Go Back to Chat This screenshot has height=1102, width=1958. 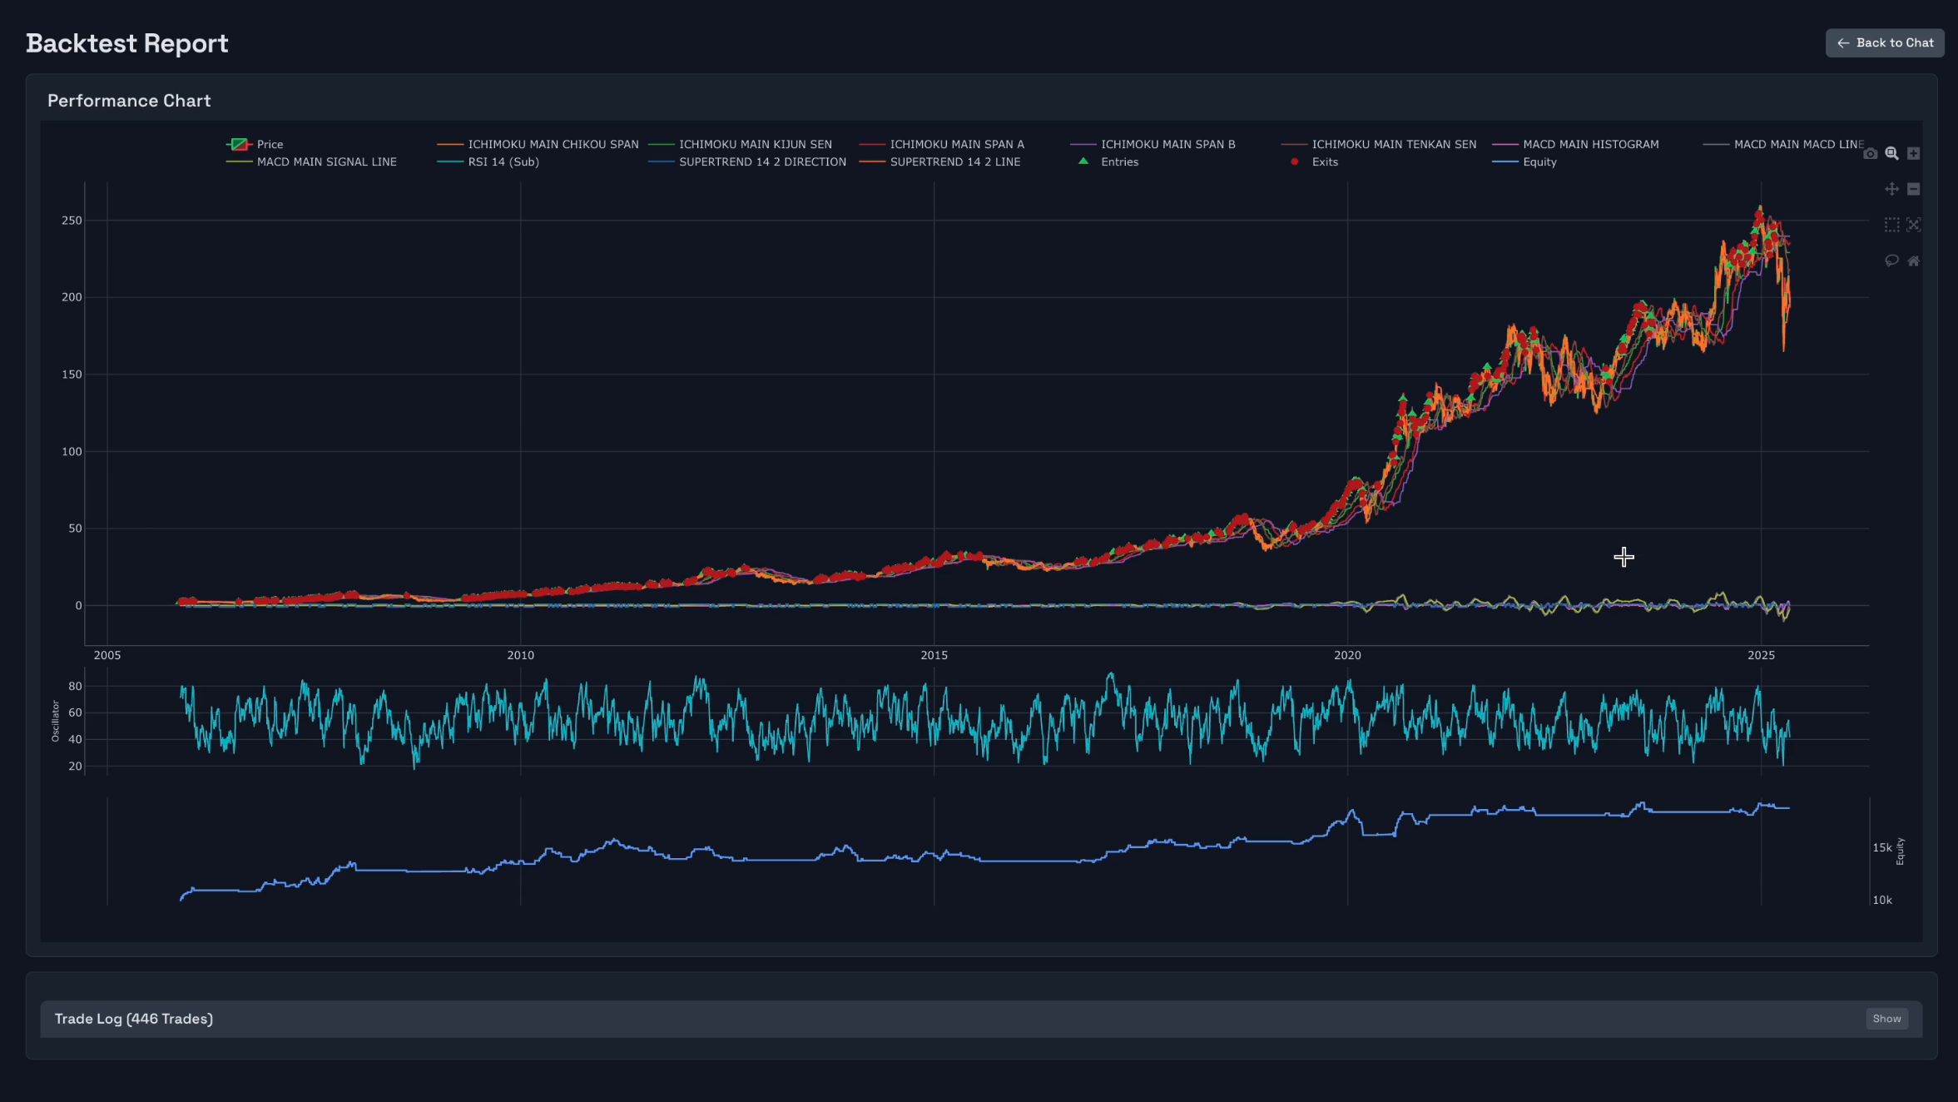tap(1884, 42)
